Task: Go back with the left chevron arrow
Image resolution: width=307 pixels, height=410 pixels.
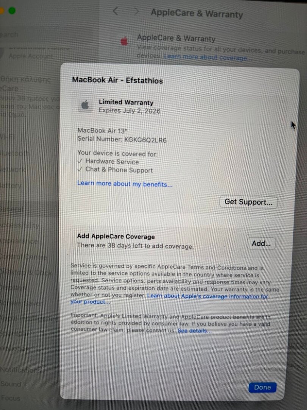Action: click(x=115, y=11)
